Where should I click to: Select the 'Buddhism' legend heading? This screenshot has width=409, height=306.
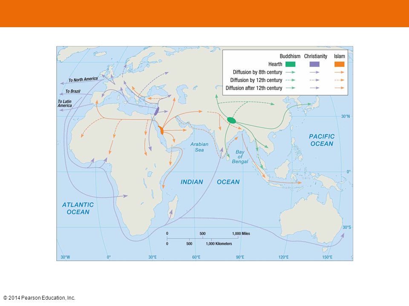[x=290, y=56]
